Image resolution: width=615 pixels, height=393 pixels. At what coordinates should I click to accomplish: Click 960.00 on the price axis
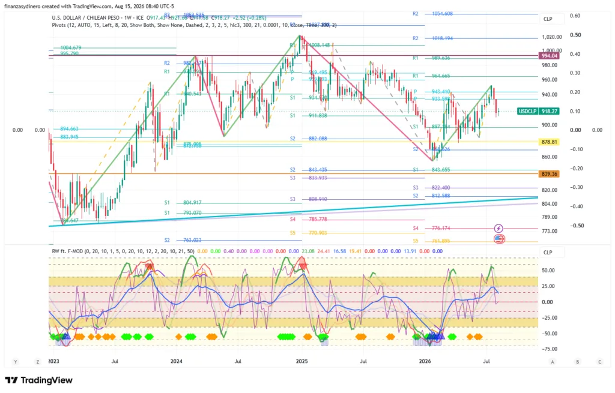point(550,80)
